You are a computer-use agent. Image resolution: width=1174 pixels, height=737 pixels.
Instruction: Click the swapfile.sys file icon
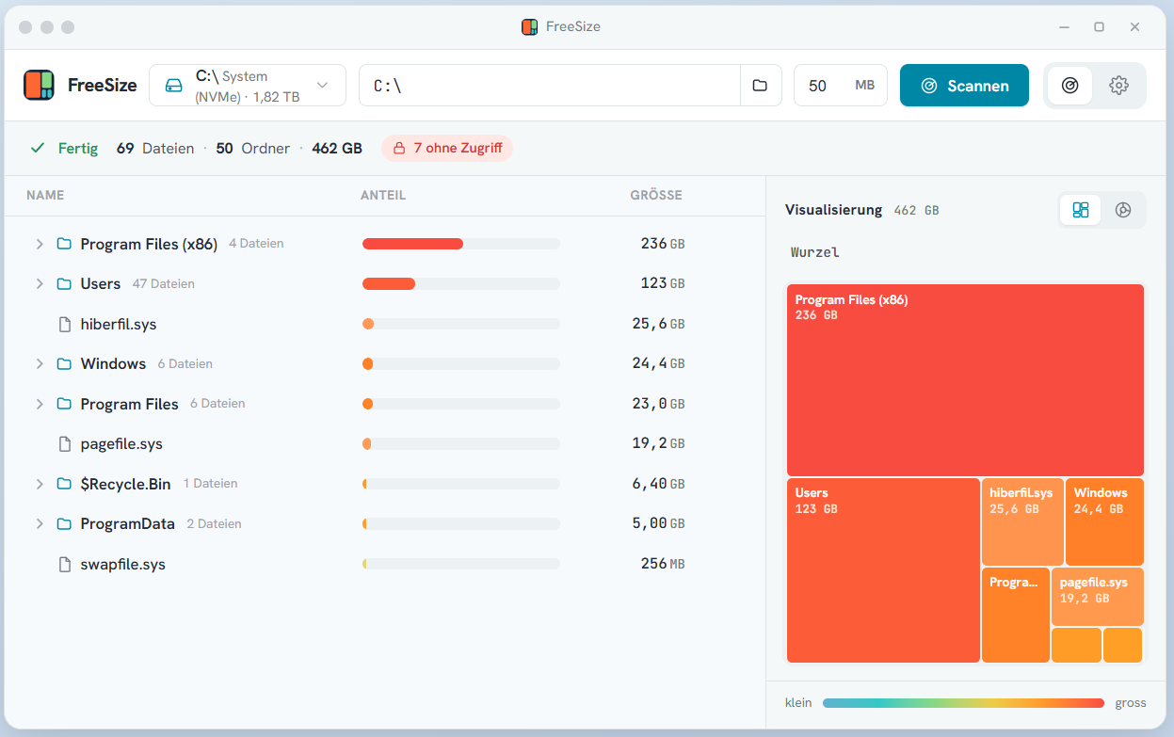(x=65, y=565)
